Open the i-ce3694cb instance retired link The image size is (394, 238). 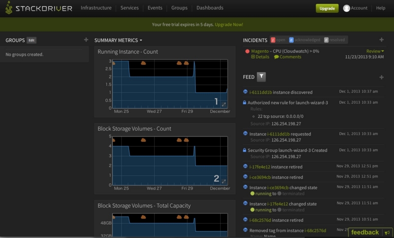tap(260, 177)
